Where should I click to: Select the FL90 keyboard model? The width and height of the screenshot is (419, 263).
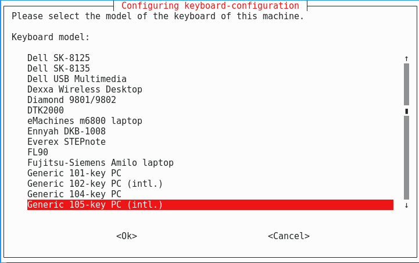point(38,152)
